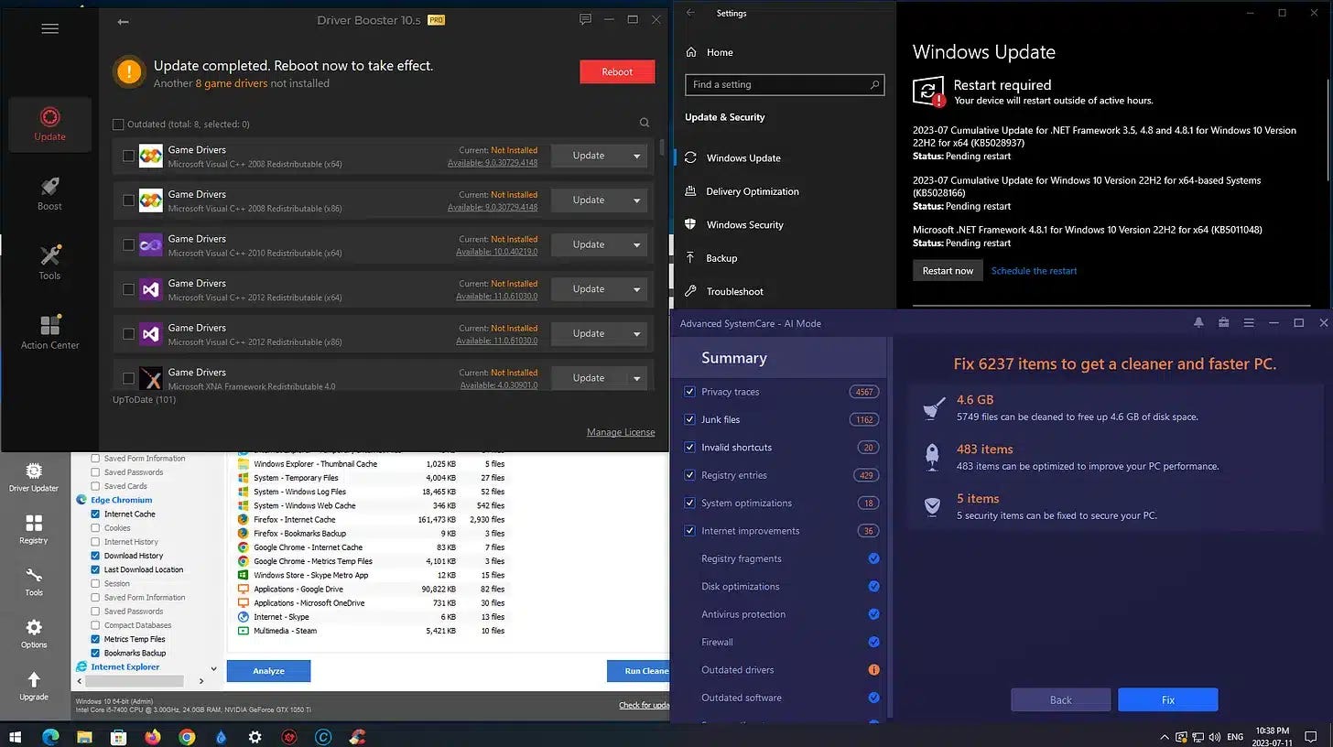Go back using Settings window back arrow

pos(690,13)
